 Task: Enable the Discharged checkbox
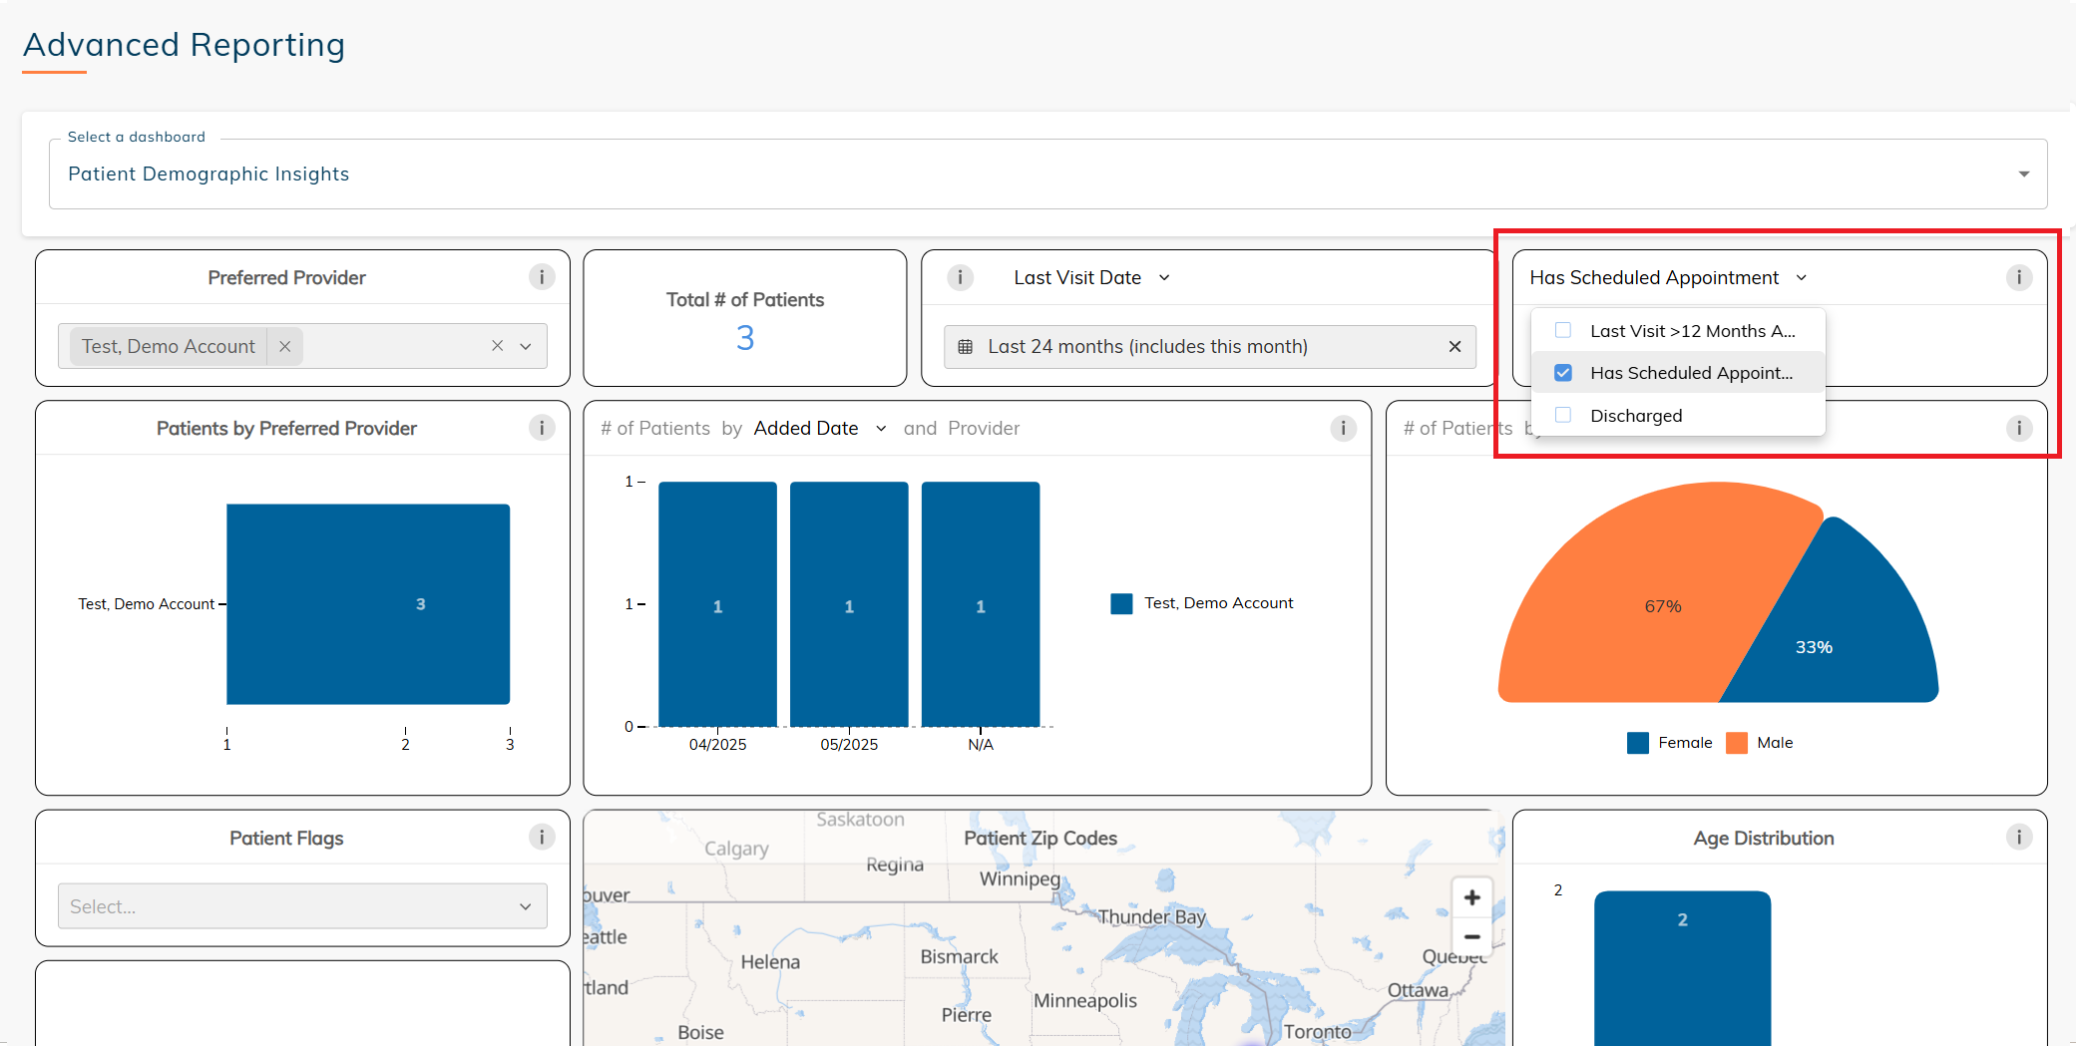coord(1563,416)
